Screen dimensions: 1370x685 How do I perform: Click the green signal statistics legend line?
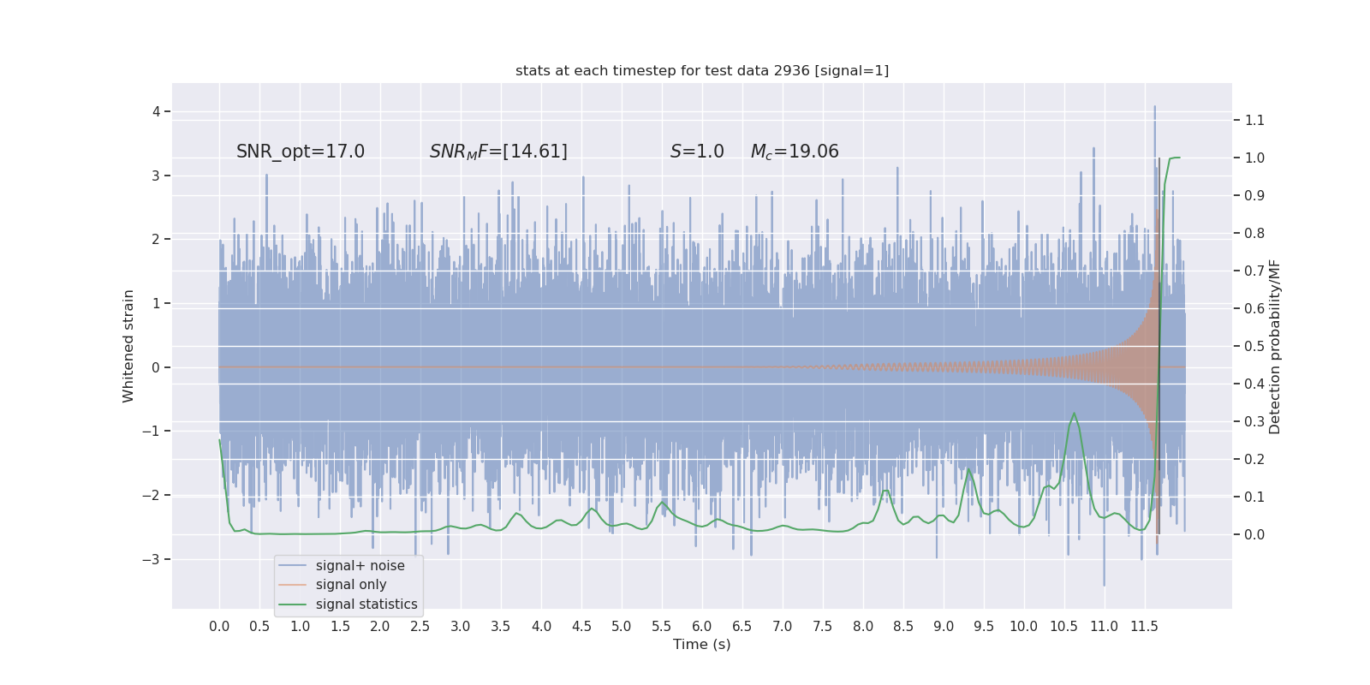coord(292,605)
